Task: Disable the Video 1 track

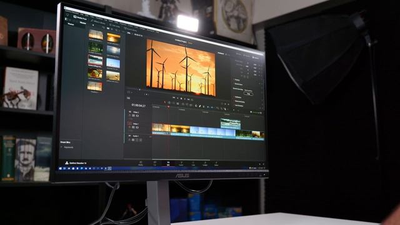Action: pos(137,127)
